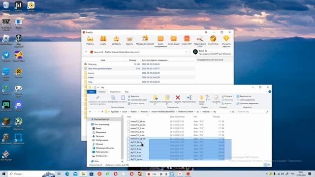The image size is (315, 177).
Task: Open the Bree AI ChatGPT app link
Action: [212, 53]
